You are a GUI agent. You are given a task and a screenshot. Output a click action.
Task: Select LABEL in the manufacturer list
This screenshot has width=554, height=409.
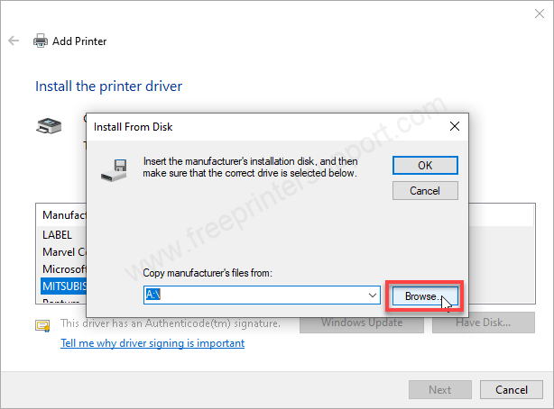point(57,234)
